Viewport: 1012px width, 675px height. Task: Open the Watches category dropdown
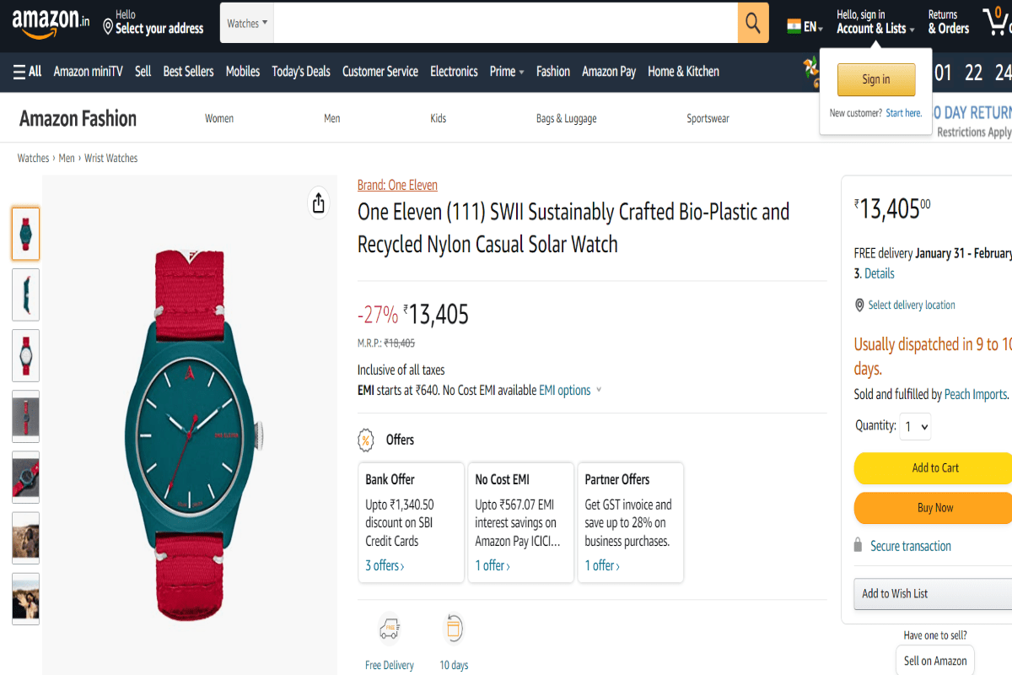pyautogui.click(x=246, y=23)
